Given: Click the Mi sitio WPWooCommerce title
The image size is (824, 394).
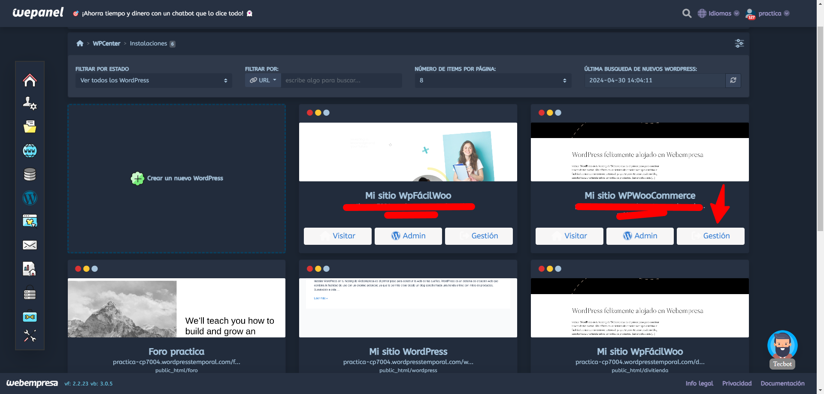Looking at the screenshot, I should point(640,195).
